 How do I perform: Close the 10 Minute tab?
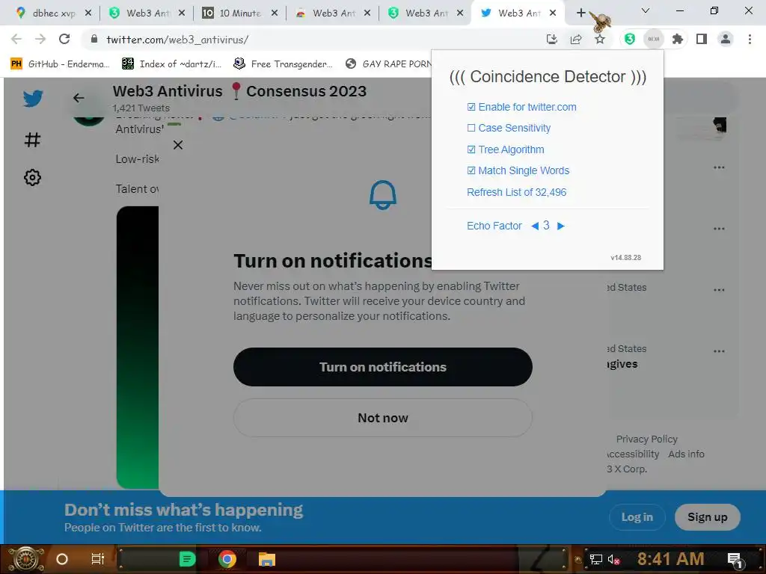pyautogui.click(x=274, y=13)
